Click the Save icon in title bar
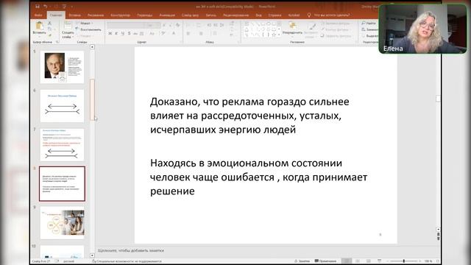The width and height of the screenshot is (471, 265). 38,6
